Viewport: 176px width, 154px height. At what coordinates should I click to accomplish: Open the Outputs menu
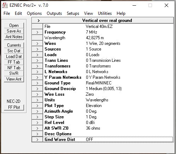(54, 13)
